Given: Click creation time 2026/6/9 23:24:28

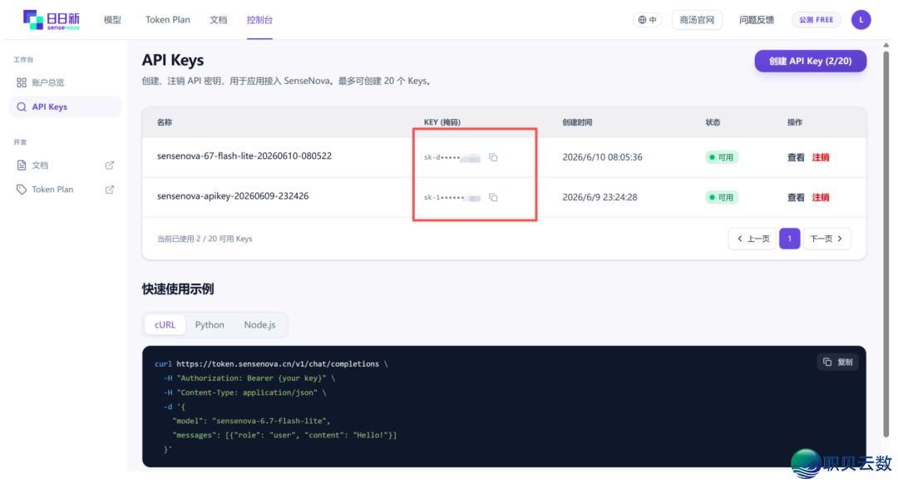Looking at the screenshot, I should click(x=599, y=197).
